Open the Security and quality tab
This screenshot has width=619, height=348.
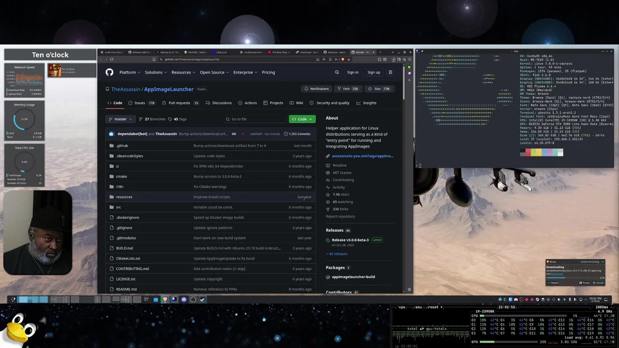(329, 103)
